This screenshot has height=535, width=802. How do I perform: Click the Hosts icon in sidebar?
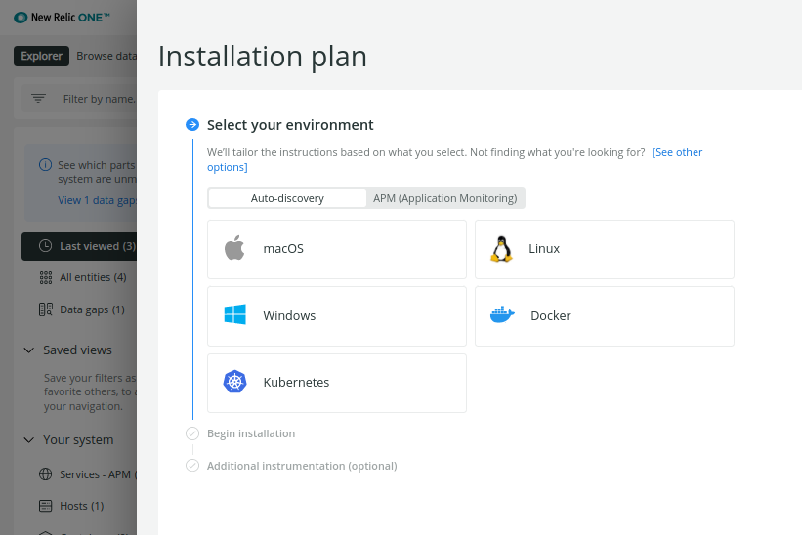coord(45,506)
